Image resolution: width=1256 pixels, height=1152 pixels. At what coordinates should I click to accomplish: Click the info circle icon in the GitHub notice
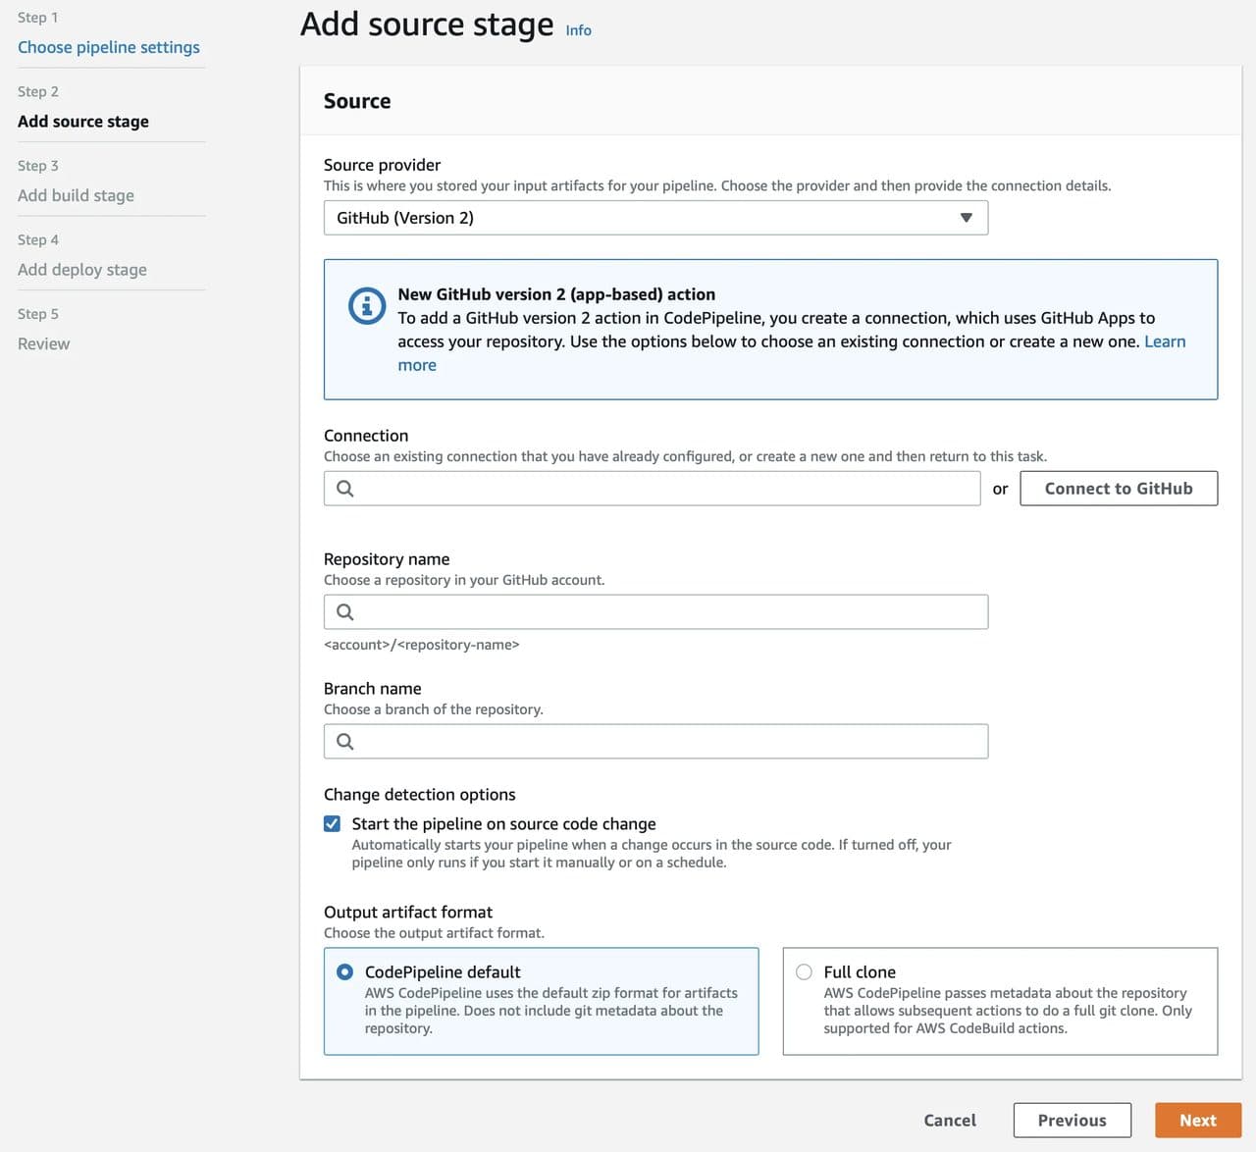(367, 306)
